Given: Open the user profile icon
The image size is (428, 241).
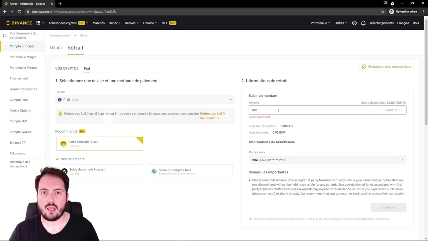Looking at the screenshot, I should point(354,23).
